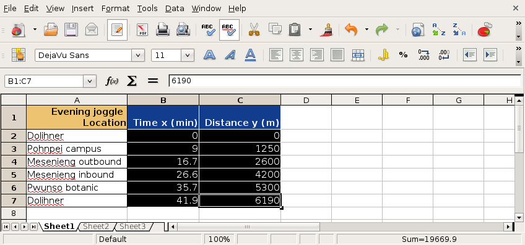This screenshot has width=525, height=245.
Task: Apply Percent number format
Action: click(403, 55)
